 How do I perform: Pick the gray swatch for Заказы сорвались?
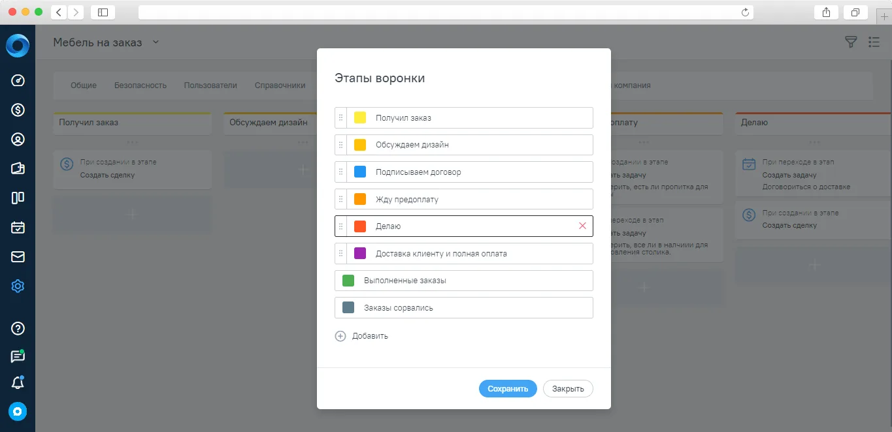(x=348, y=307)
